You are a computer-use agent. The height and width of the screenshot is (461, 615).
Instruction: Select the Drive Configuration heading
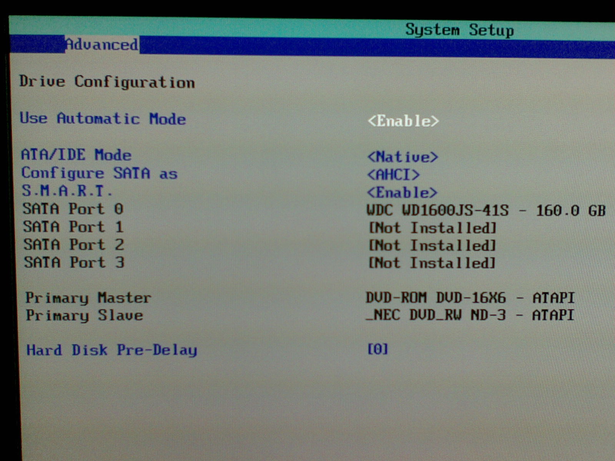[107, 82]
